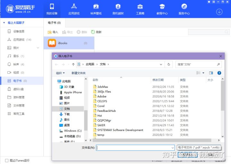This screenshot has width=231, height=164.
Task: Open view options dropdown arrow
Action: [203, 73]
